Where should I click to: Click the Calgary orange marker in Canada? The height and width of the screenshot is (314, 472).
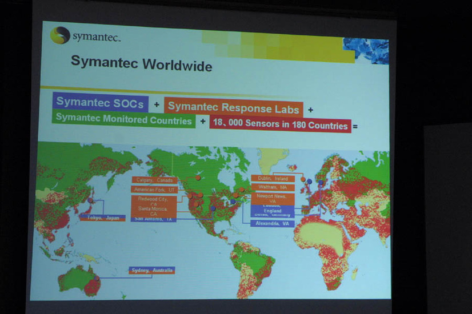(198, 178)
